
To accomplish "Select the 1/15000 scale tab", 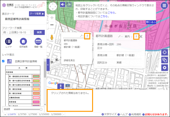I will (x=44, y=114).
